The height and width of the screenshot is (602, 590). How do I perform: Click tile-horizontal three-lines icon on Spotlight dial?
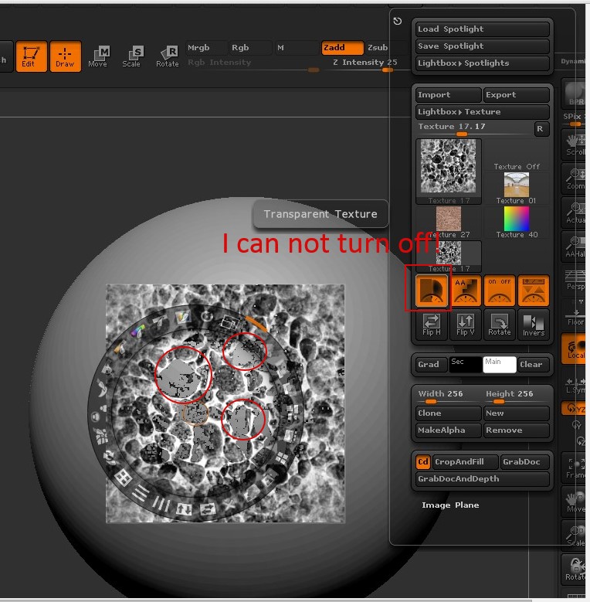point(141,491)
